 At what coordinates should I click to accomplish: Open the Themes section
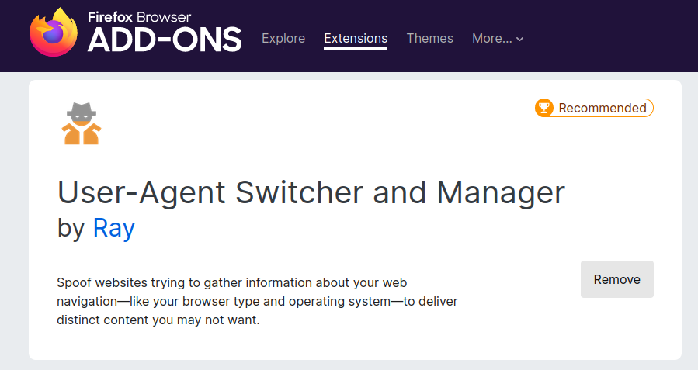point(429,39)
